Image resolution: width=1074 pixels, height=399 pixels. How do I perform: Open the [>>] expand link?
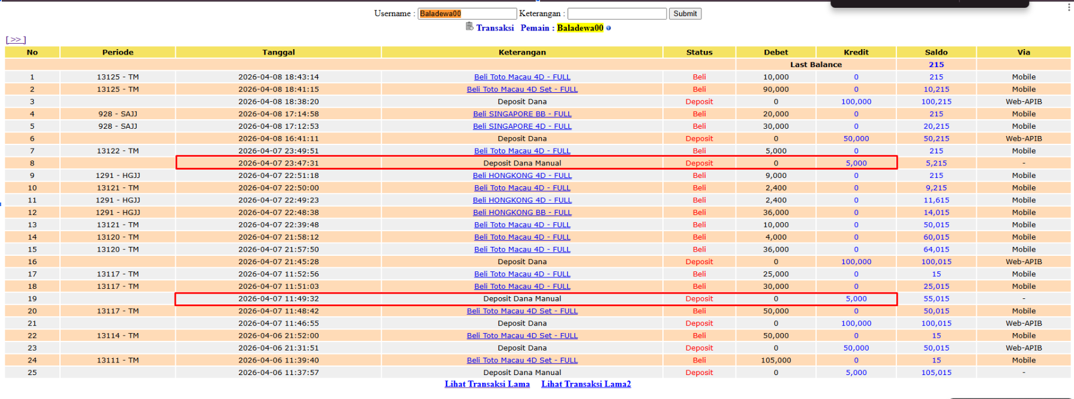[16, 40]
